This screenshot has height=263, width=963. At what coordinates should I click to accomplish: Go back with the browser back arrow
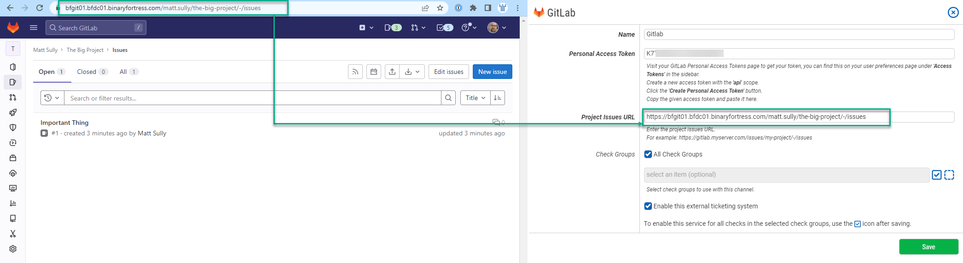point(10,8)
